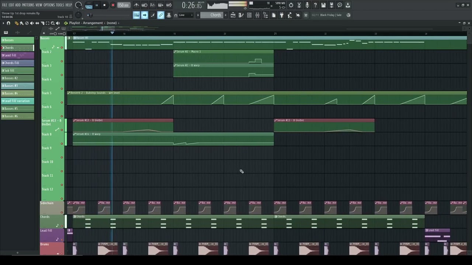The image size is (472, 265).
Task: Switch between PAT and SONG mode
Action: [89, 5]
